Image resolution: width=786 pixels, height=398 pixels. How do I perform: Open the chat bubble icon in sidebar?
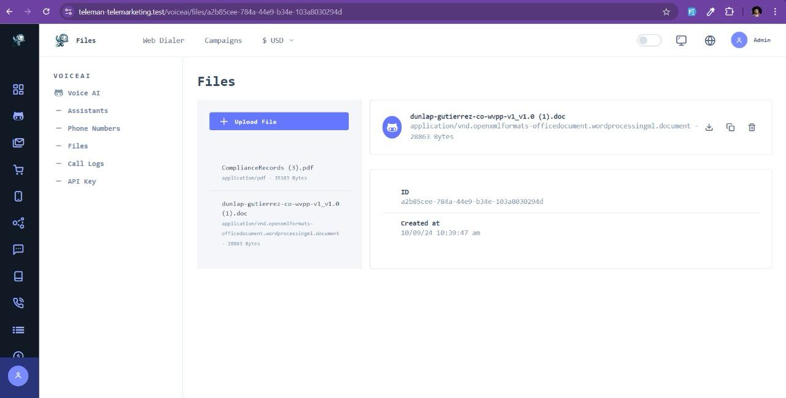[18, 249]
